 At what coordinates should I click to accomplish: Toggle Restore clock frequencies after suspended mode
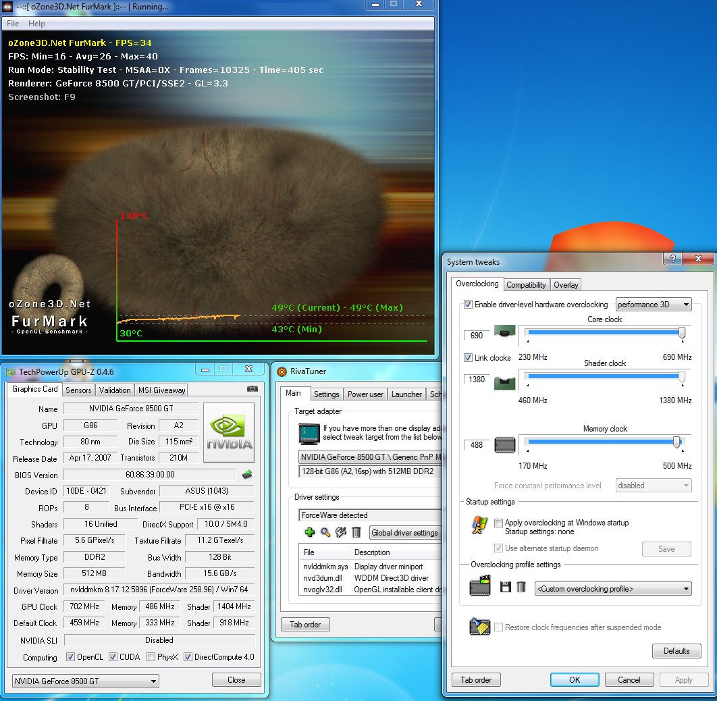click(x=498, y=627)
